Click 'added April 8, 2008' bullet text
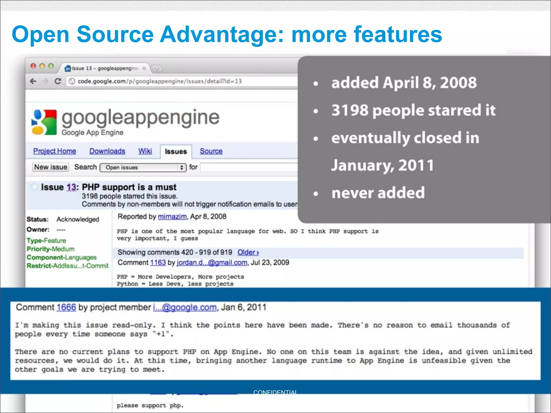This screenshot has height=413, width=551. (x=404, y=83)
